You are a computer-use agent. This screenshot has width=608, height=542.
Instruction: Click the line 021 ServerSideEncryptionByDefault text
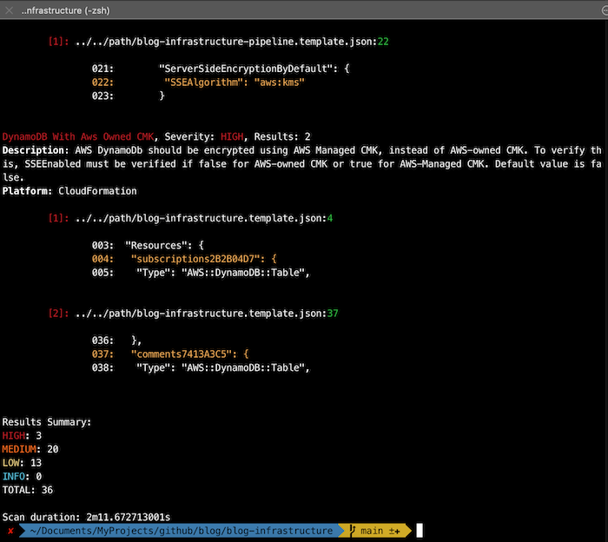[221, 69]
